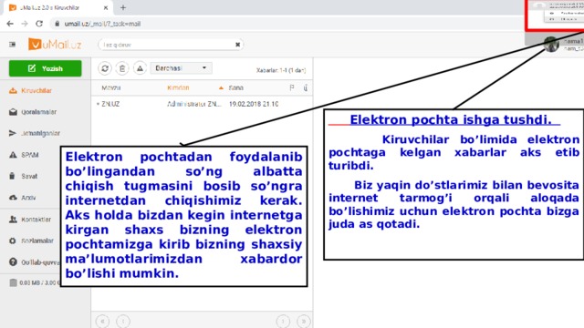584x328 pixels.
Task: Open the SPAM folder
Action: pos(30,155)
